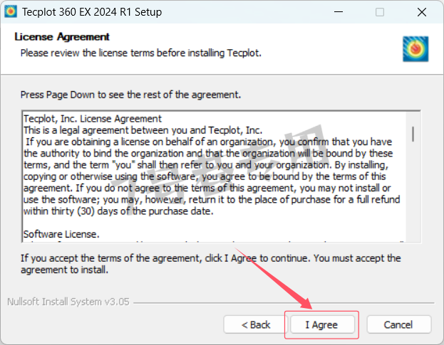This screenshot has height=345, width=444.
Task: Click the 'Tecplot, Inc. License Agreement' line
Action: (93, 119)
